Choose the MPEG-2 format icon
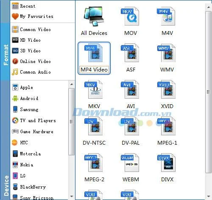 click(x=94, y=163)
